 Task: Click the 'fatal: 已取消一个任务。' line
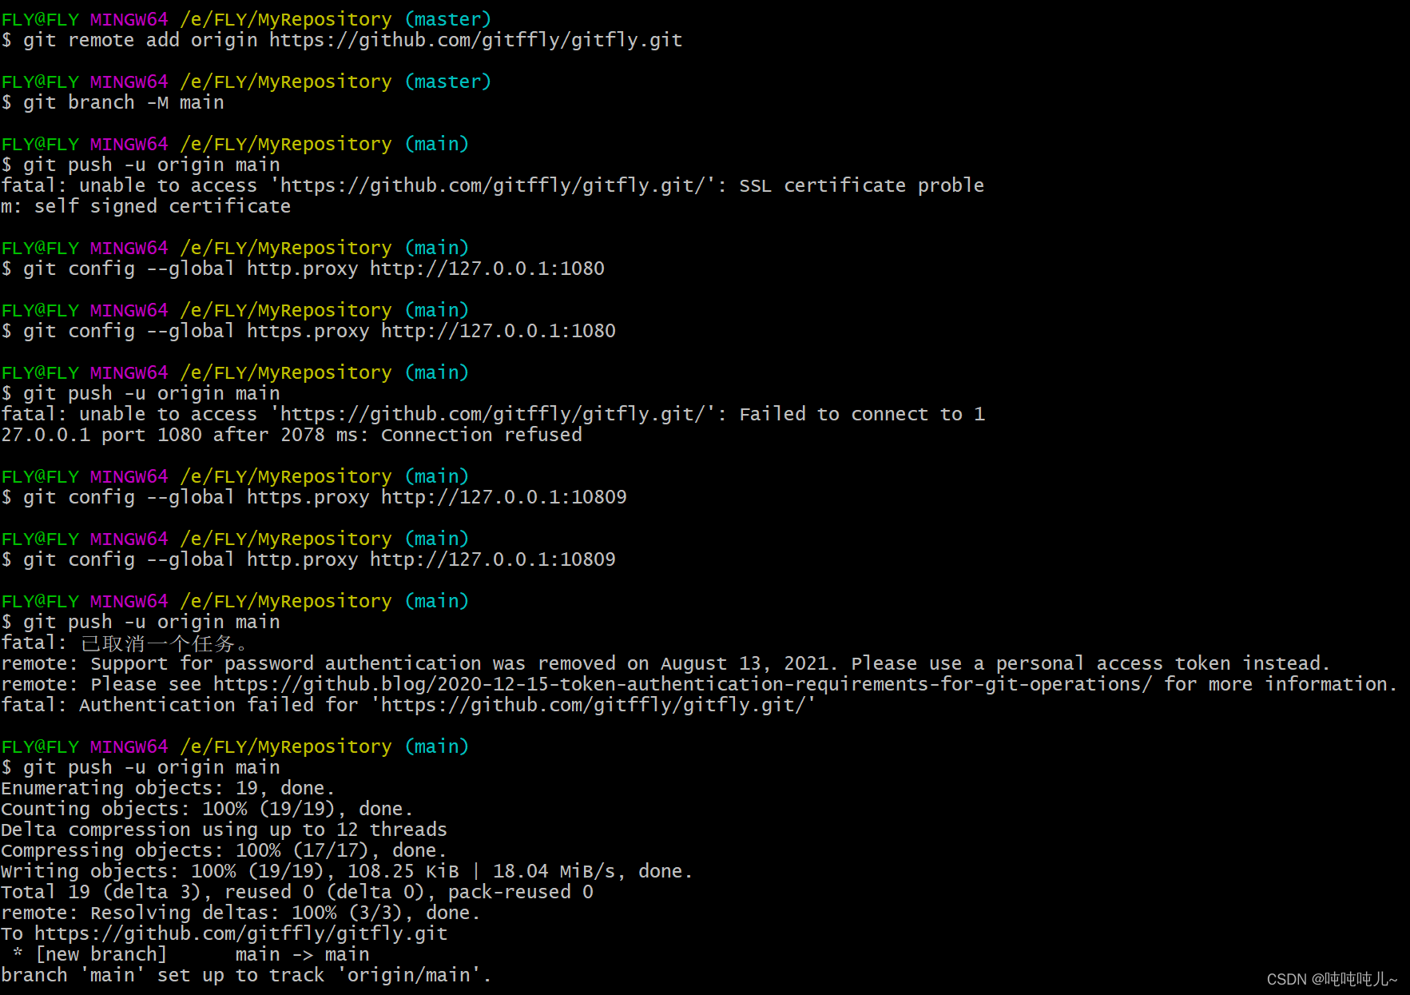[125, 643]
